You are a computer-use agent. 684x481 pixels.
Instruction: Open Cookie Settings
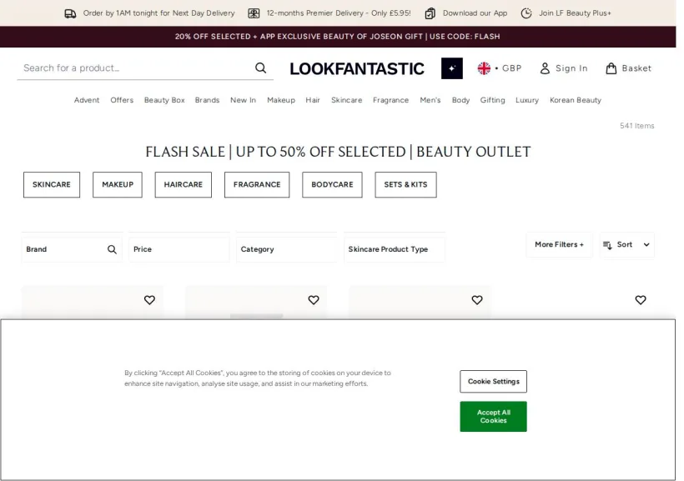pyautogui.click(x=493, y=382)
